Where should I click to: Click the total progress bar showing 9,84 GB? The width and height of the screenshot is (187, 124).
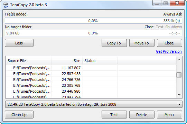point(93,33)
